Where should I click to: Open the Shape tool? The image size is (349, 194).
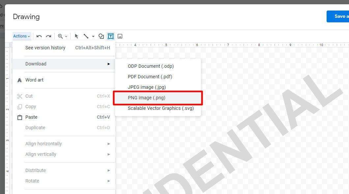(x=101, y=36)
